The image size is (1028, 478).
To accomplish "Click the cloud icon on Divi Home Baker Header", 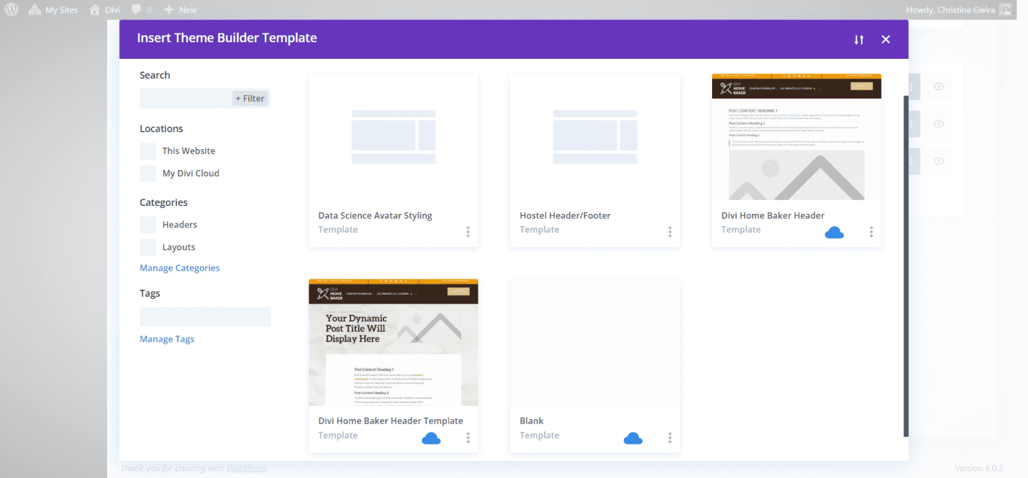I will point(834,232).
